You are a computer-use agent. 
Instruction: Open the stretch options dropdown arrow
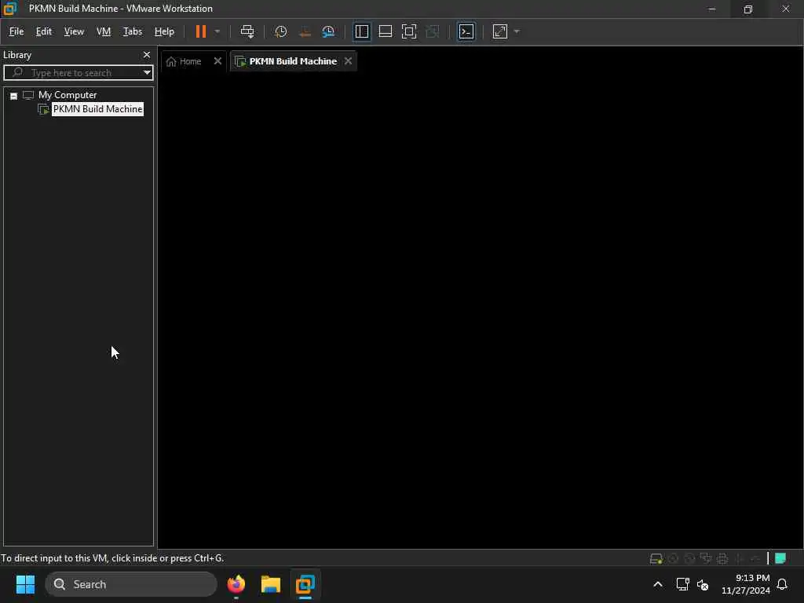[x=517, y=31]
